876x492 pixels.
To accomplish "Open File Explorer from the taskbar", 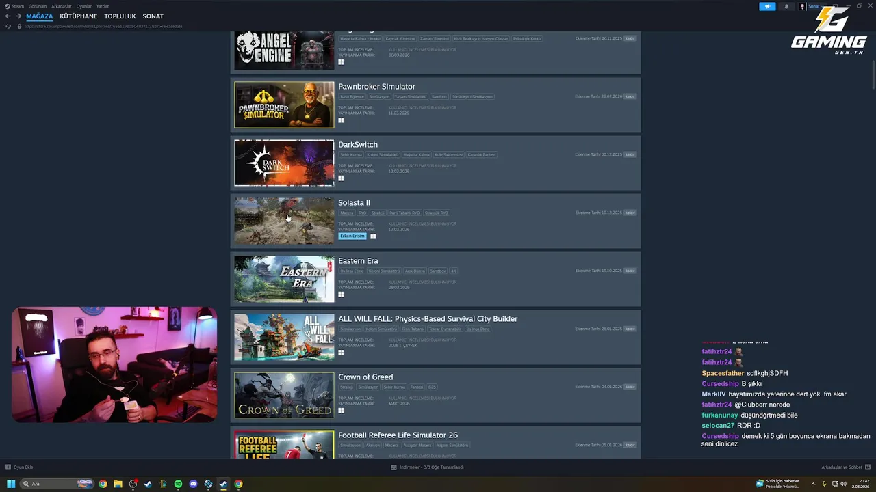I will [118, 484].
